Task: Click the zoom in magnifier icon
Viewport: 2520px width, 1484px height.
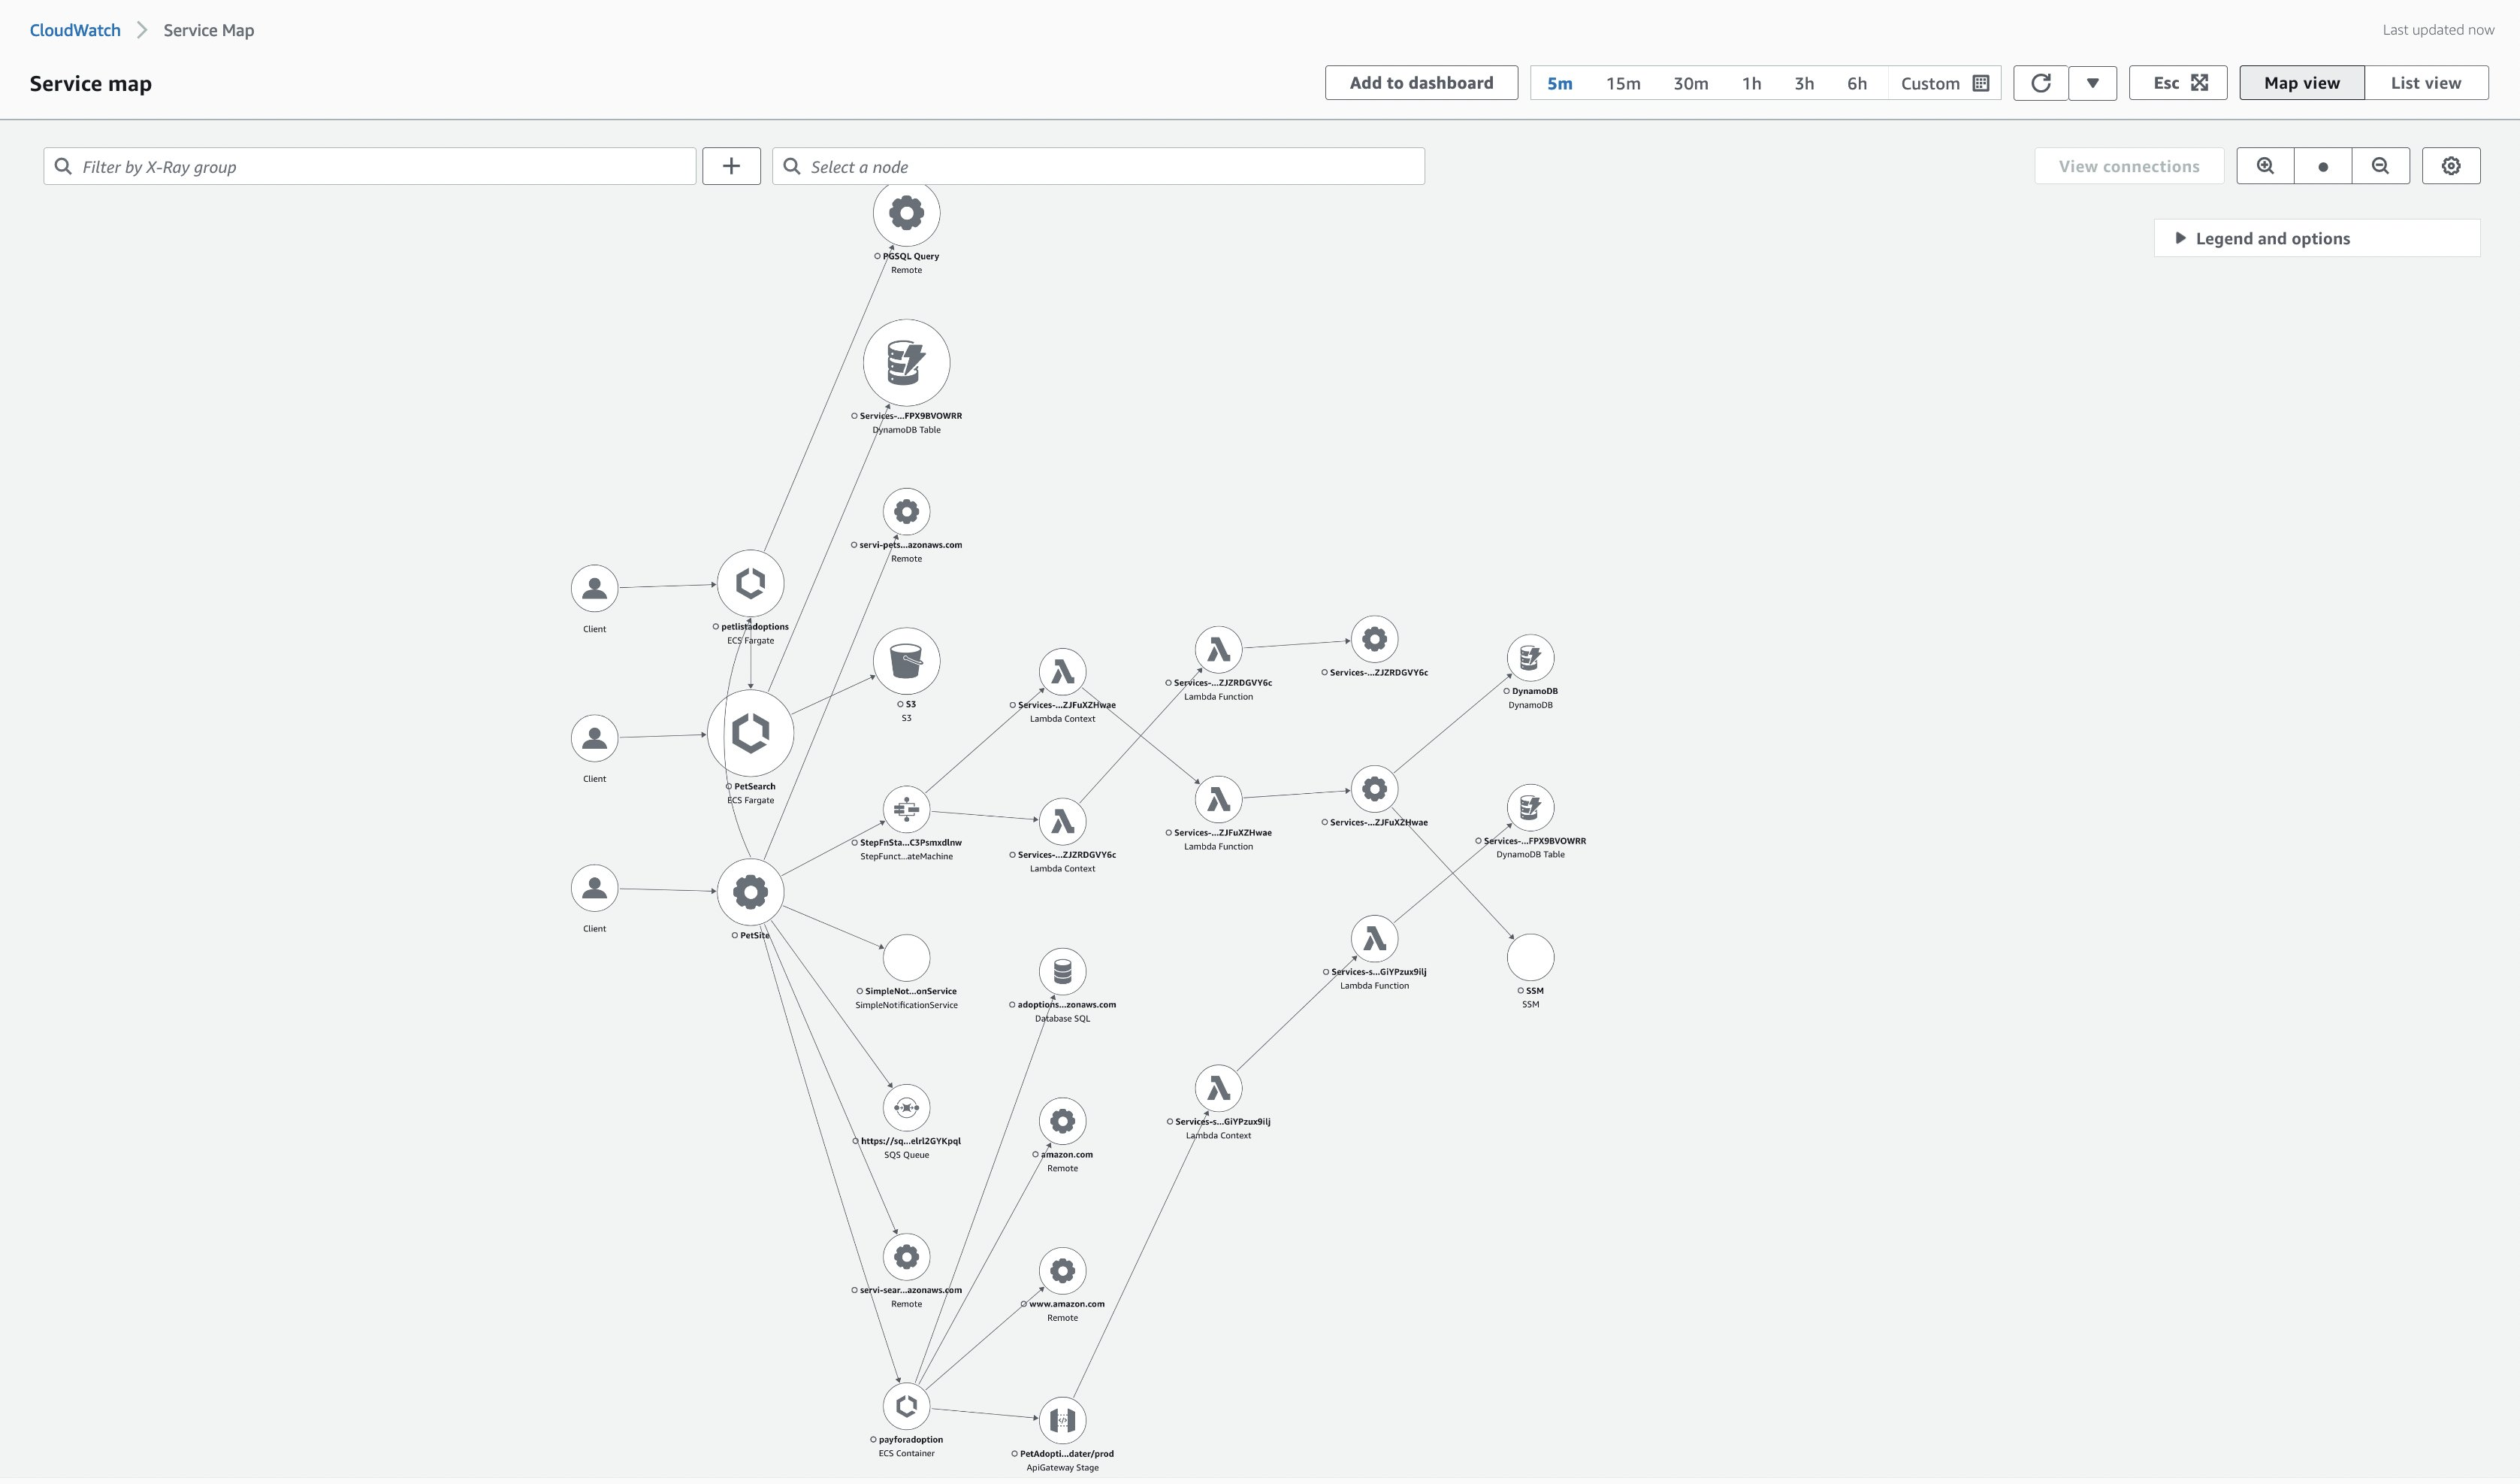Action: [x=2264, y=165]
